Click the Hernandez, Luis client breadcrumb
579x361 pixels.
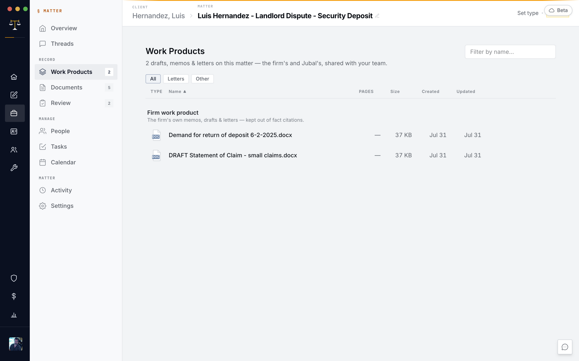pos(158,16)
